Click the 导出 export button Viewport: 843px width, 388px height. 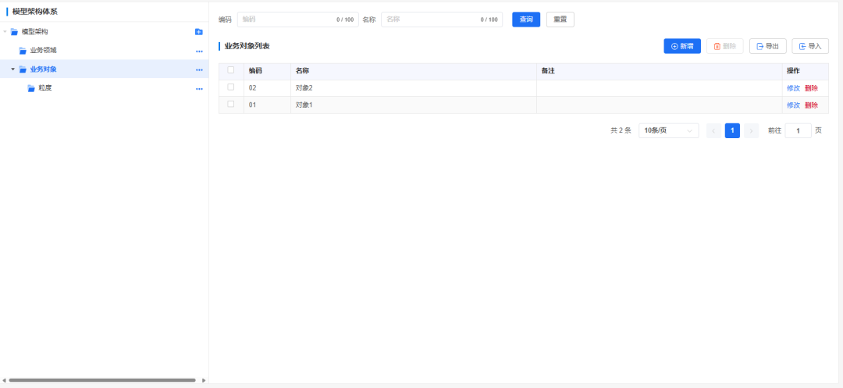[x=768, y=46]
